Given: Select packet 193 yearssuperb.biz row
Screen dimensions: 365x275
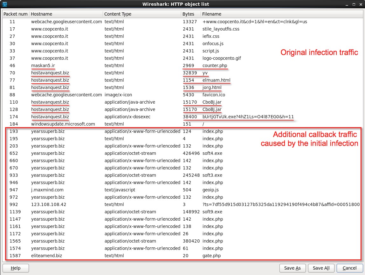Looking at the screenshot, I should pyautogui.click(x=182, y=131).
